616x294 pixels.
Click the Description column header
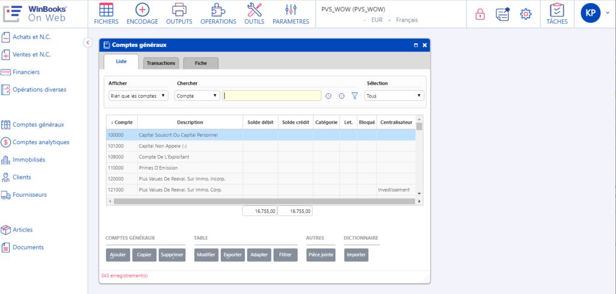click(x=190, y=122)
